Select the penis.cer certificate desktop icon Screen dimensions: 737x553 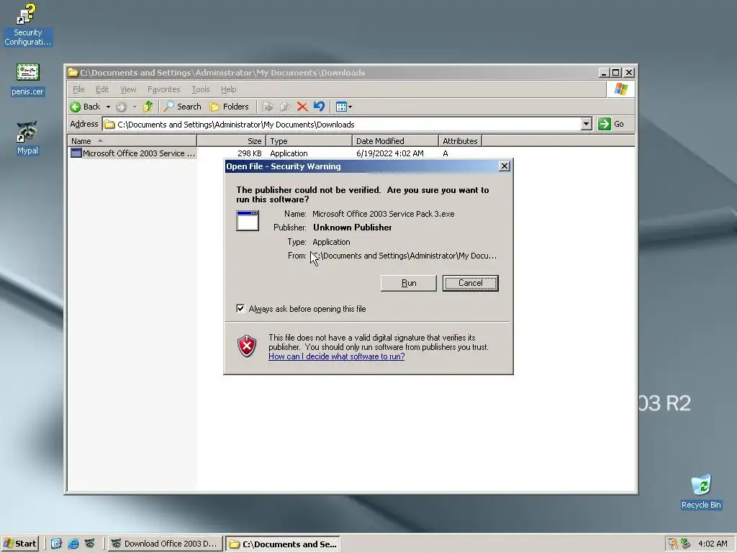pyautogui.click(x=28, y=79)
